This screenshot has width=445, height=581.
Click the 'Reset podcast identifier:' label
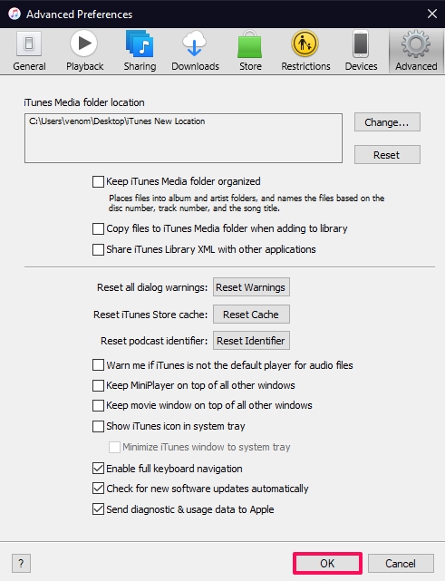click(x=154, y=341)
